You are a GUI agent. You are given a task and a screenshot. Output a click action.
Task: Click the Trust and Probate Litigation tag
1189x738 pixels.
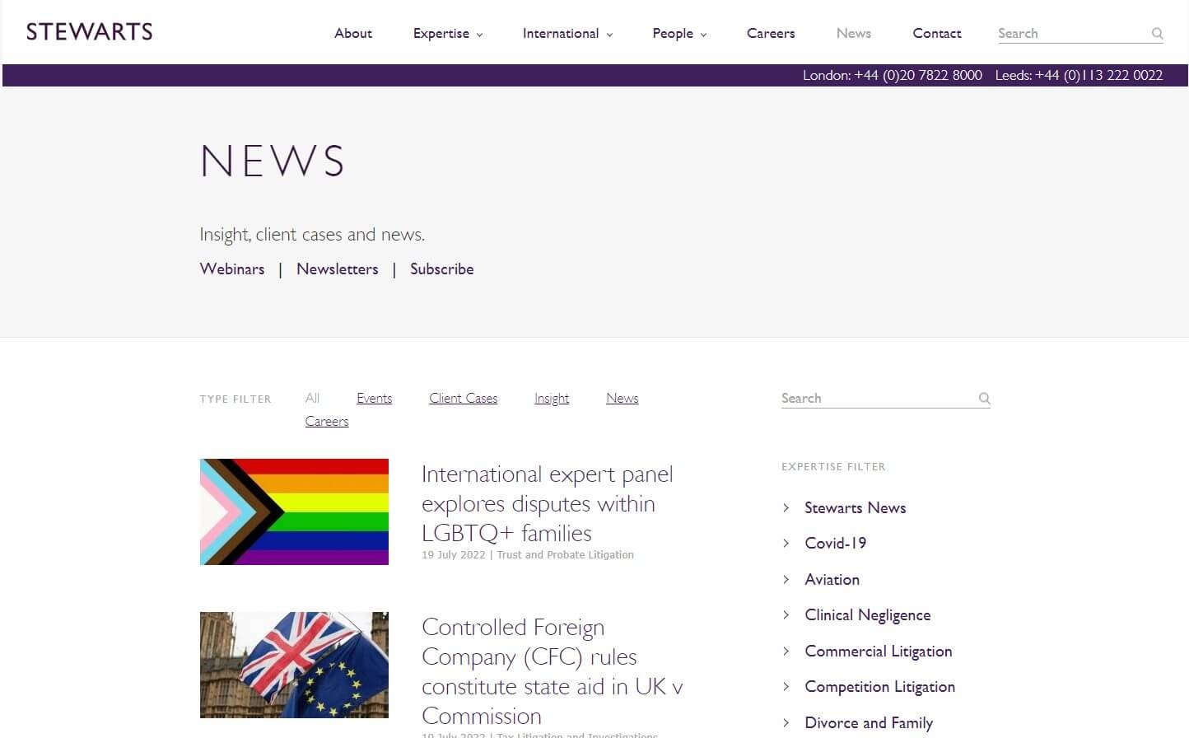point(566,555)
